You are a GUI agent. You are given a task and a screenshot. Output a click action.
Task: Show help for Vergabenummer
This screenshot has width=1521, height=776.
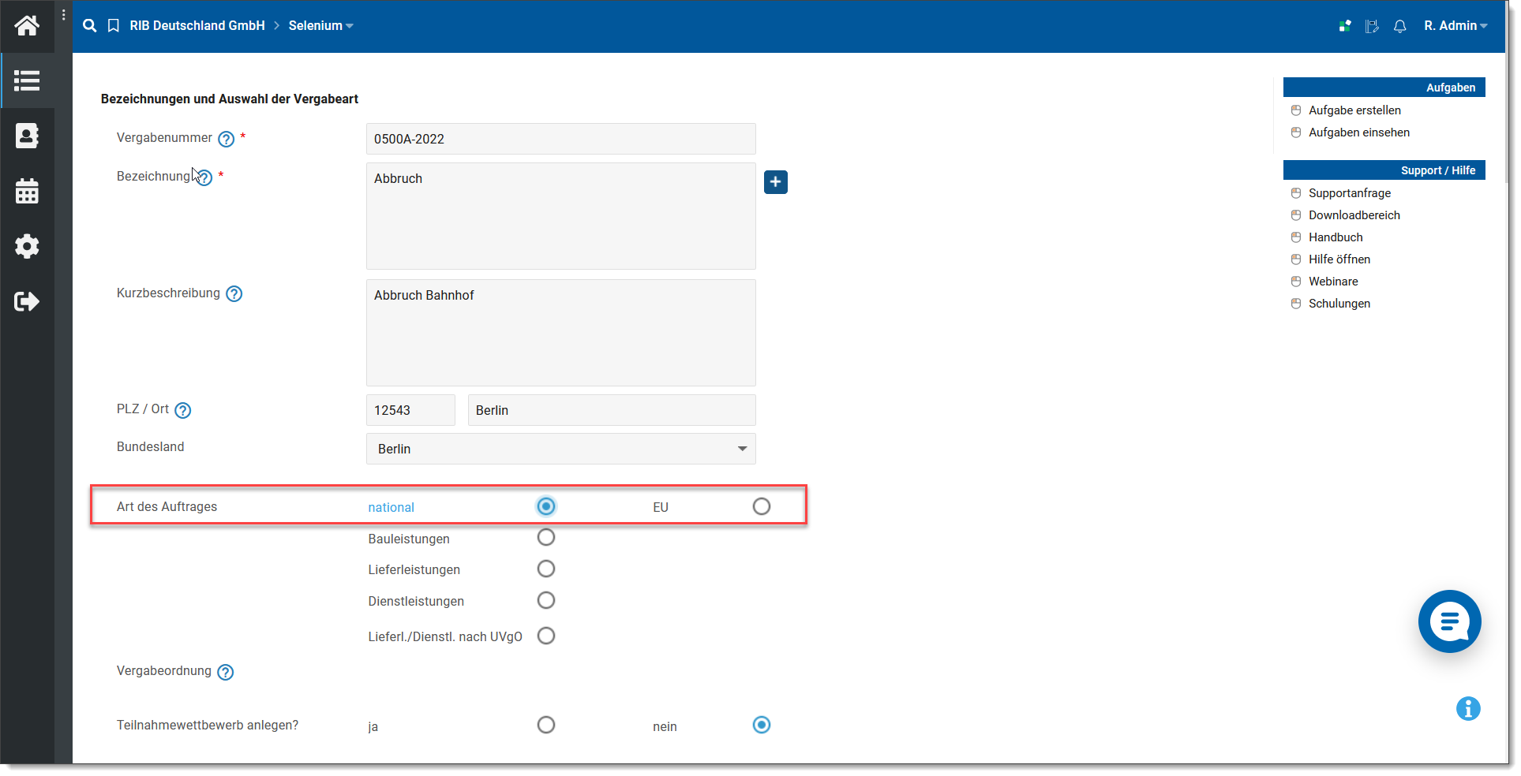pyautogui.click(x=227, y=140)
